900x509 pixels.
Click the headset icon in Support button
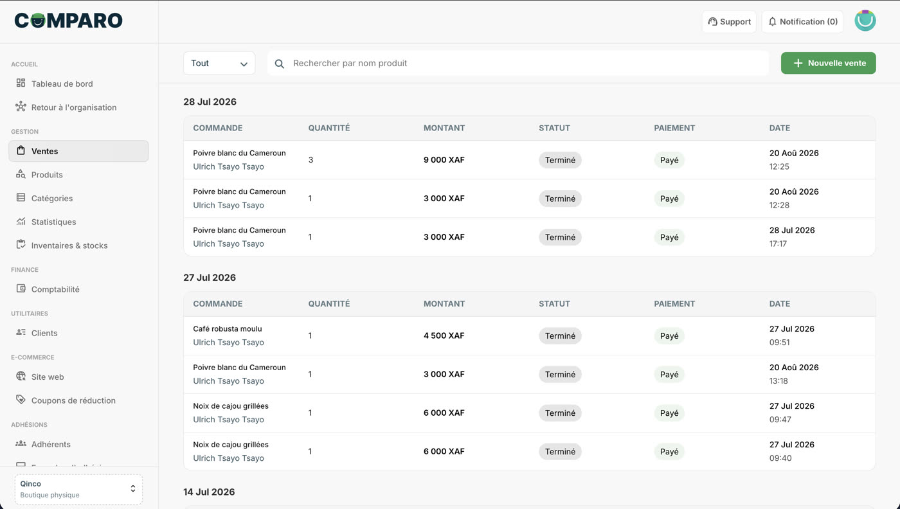[712, 22]
